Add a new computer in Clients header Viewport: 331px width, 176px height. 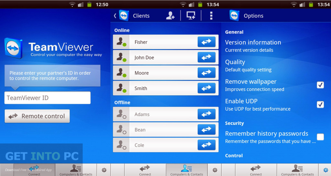191,16
